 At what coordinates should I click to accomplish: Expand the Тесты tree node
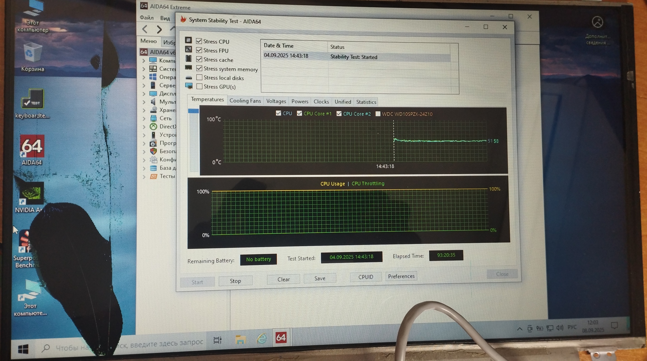tap(144, 176)
